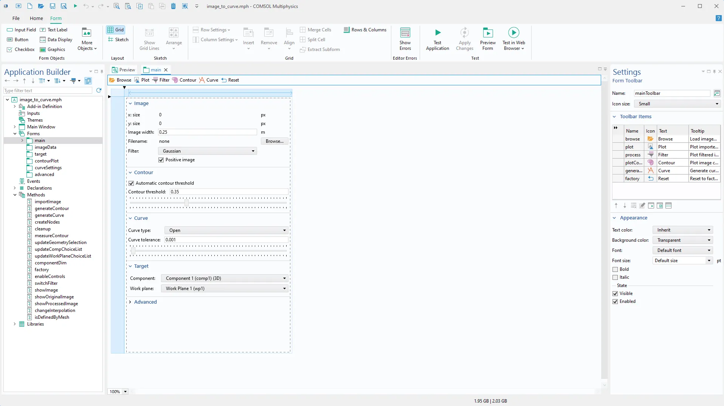This screenshot has height=406, width=724.
Task: Click the Image width input field
Action: coord(207,132)
